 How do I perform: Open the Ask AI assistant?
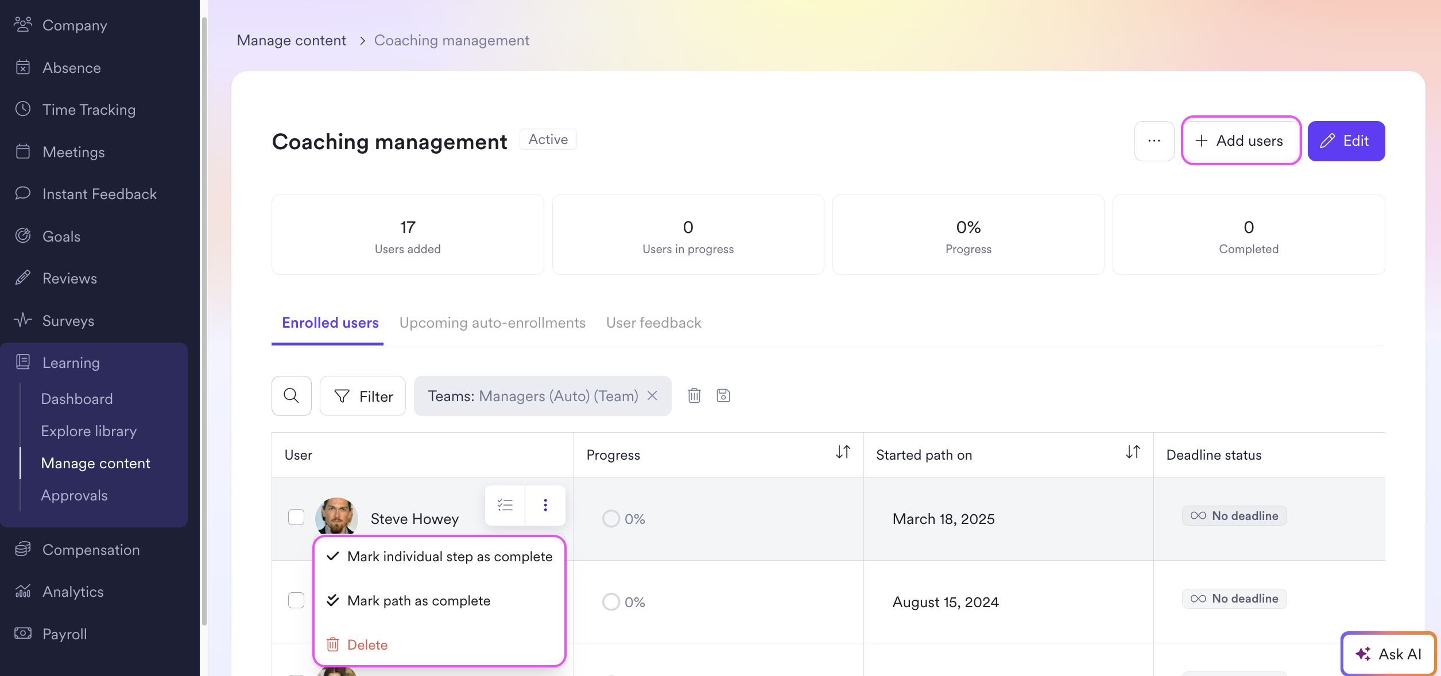(1388, 654)
